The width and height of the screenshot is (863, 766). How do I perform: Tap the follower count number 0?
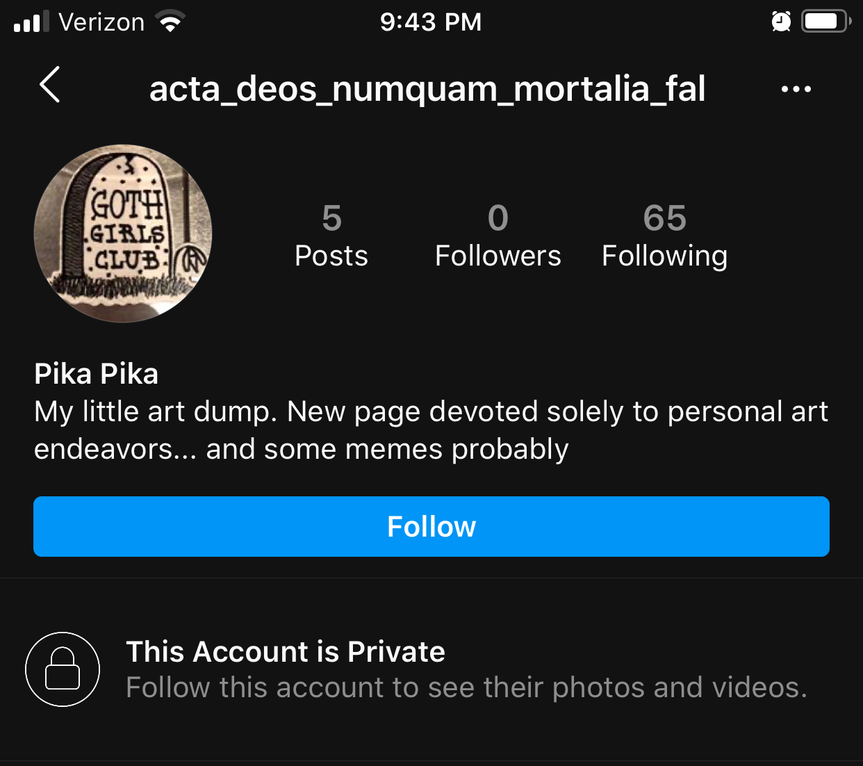[498, 218]
